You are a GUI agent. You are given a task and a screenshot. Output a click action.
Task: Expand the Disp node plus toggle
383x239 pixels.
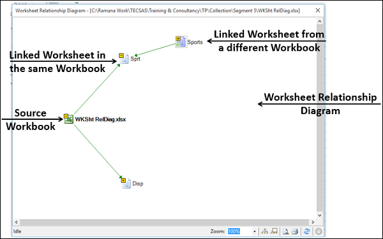(x=123, y=180)
